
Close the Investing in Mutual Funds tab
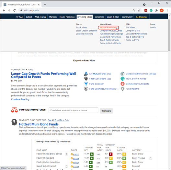(x=39, y=5)
